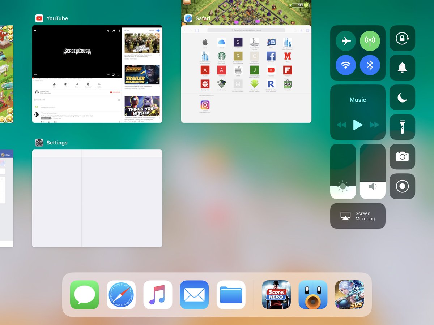The height and width of the screenshot is (325, 434).
Task: Open Messages from the dock
Action: click(84, 295)
